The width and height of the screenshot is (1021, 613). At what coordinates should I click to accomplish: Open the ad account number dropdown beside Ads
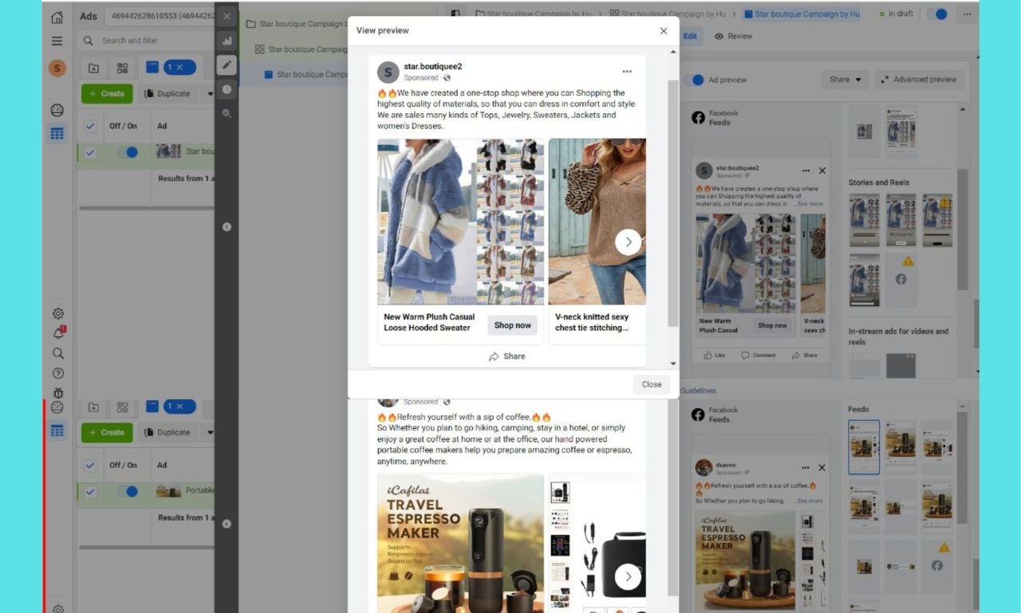point(160,16)
